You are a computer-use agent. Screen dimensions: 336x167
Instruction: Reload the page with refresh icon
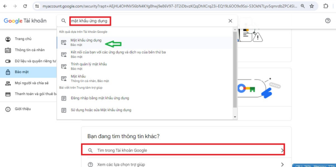[25, 6]
